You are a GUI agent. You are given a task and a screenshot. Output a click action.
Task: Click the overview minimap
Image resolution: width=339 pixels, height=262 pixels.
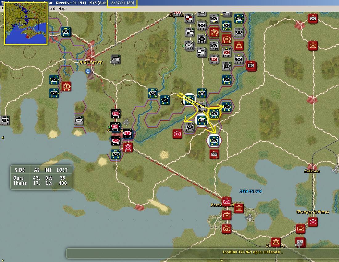[x=26, y=23]
